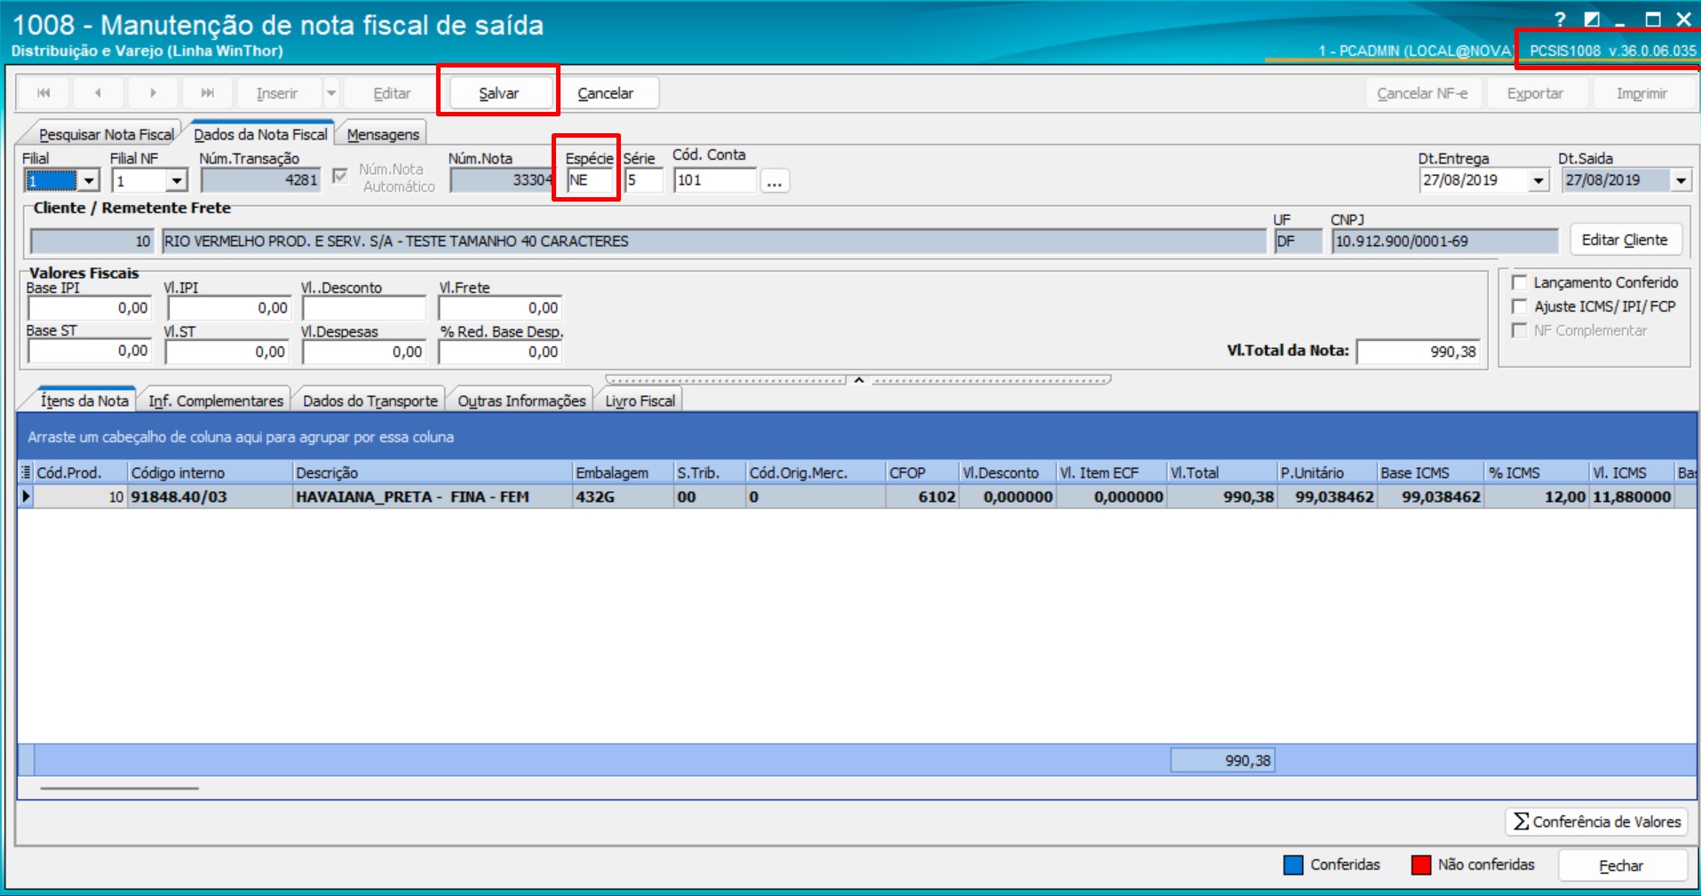Go to the previous record arrow
This screenshot has width=1701, height=896.
coord(98,93)
